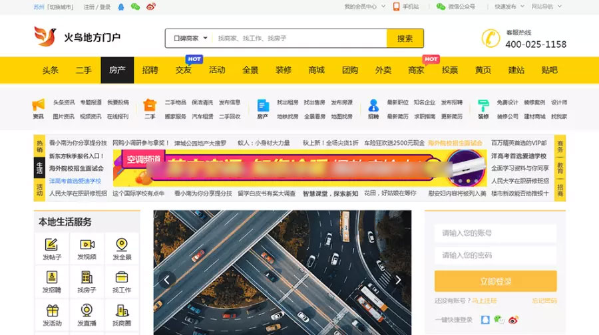The width and height of the screenshot is (599, 335).
Task: Open the 头条 navigation tab
Action: point(51,70)
